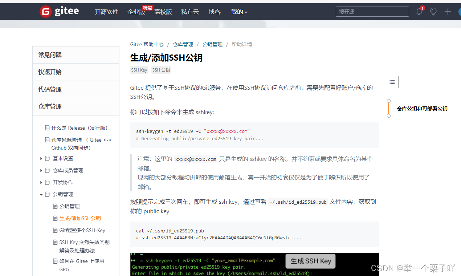Open 什么是 Release（发行版）article
This screenshot has height=276, width=461.
click(x=79, y=128)
